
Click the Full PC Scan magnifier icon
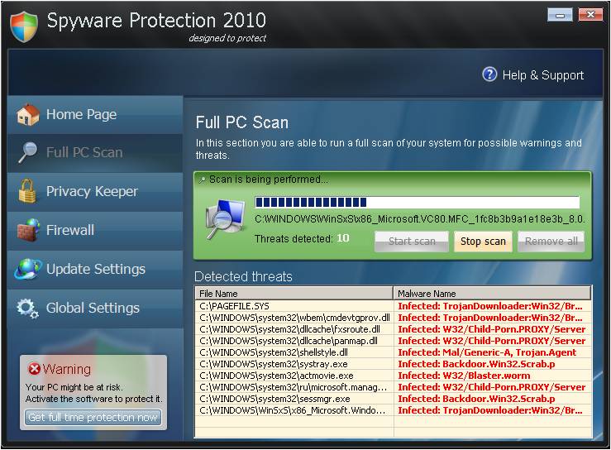click(27, 152)
